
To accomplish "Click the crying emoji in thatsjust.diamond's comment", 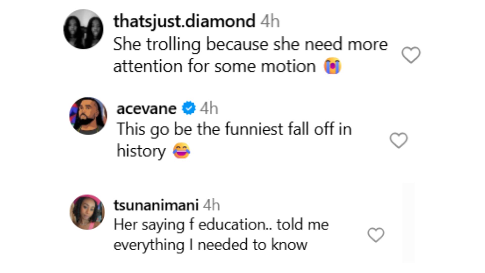I will [333, 66].
